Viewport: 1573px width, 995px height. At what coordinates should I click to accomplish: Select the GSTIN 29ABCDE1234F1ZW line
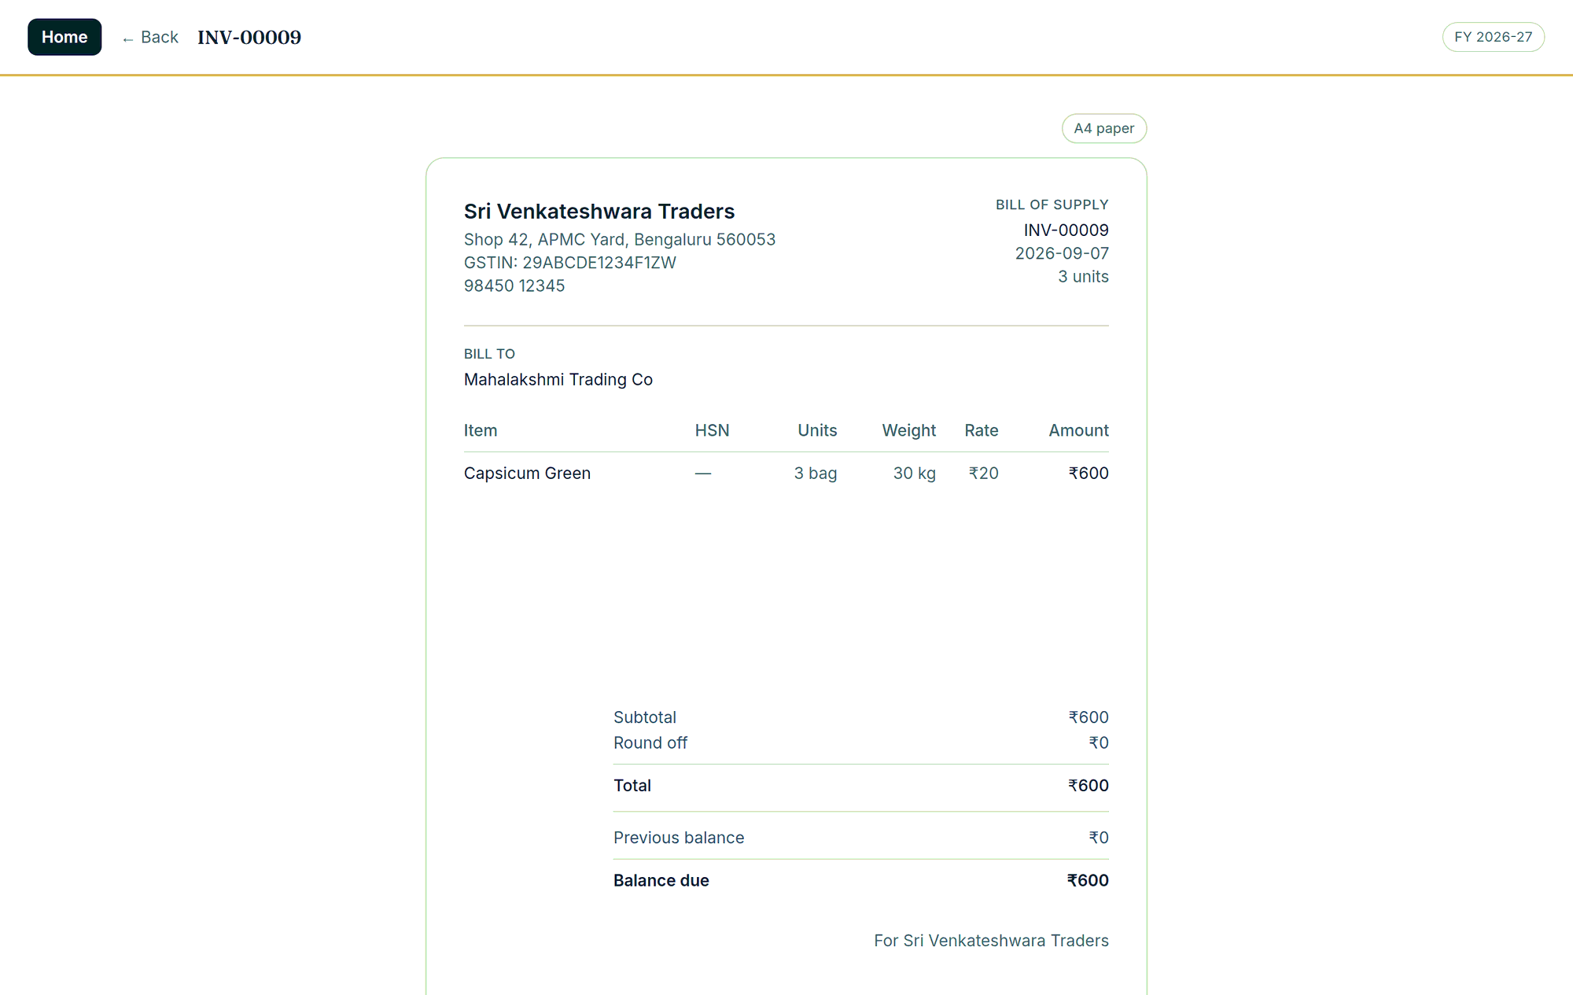(x=570, y=263)
